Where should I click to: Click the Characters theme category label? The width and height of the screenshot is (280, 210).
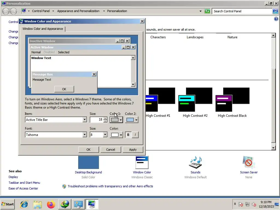158,37
